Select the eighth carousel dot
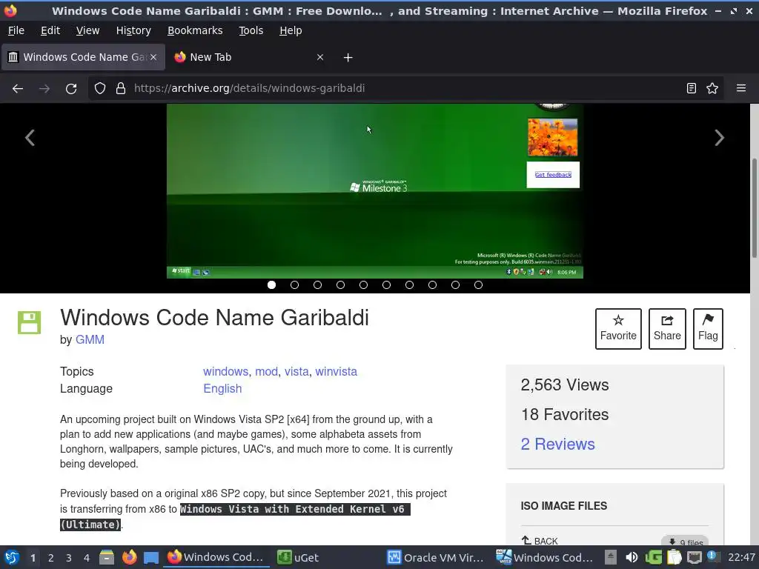 432,285
